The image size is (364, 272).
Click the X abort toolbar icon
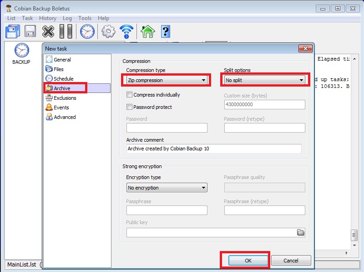[48, 31]
